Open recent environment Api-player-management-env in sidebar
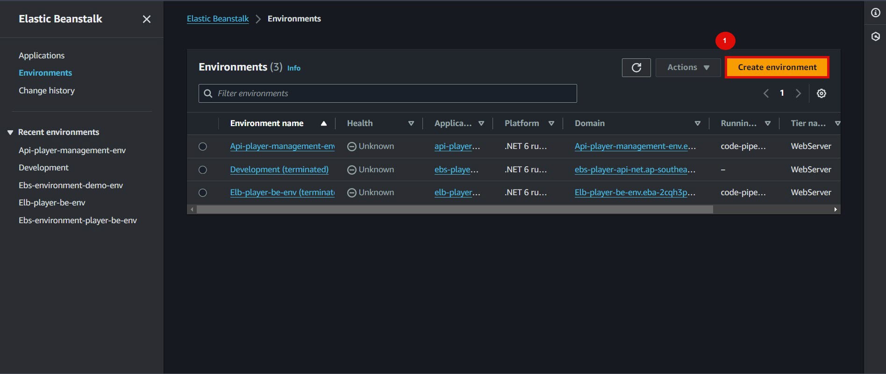 click(72, 150)
